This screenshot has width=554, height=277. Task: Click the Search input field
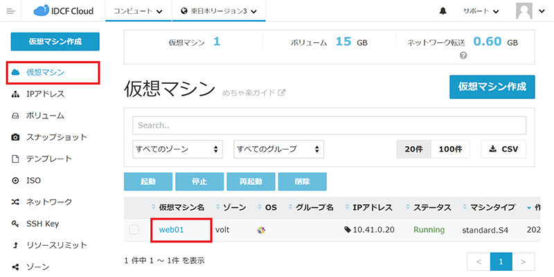(x=329, y=125)
